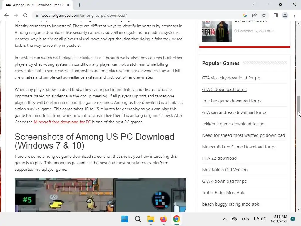Switch ENG input language indicator
This screenshot has width=301, height=226.
pos(245,219)
